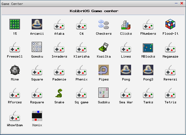Start the Invaders game icon
This screenshot has width=186, height=135.
[59, 47]
